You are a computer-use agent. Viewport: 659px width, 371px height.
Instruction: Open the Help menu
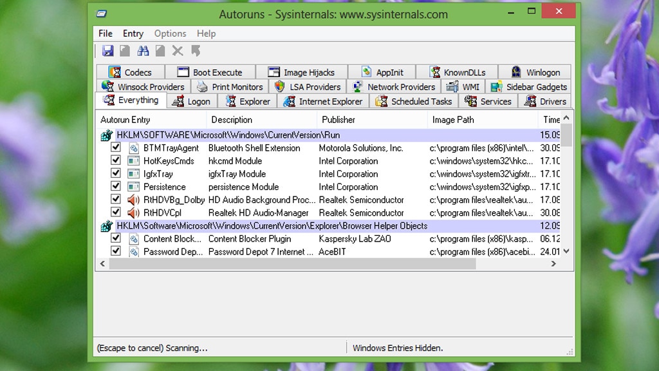coord(206,33)
